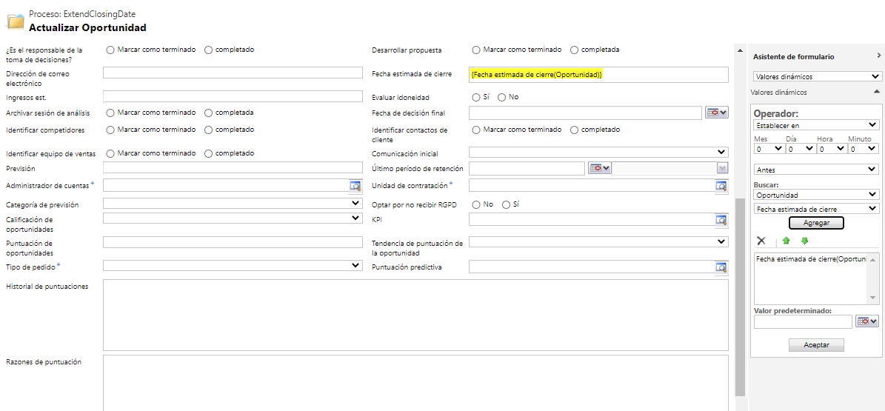885x411 pixels.
Task: Open Categoría de previsión dropdown
Action: [x=233, y=203]
